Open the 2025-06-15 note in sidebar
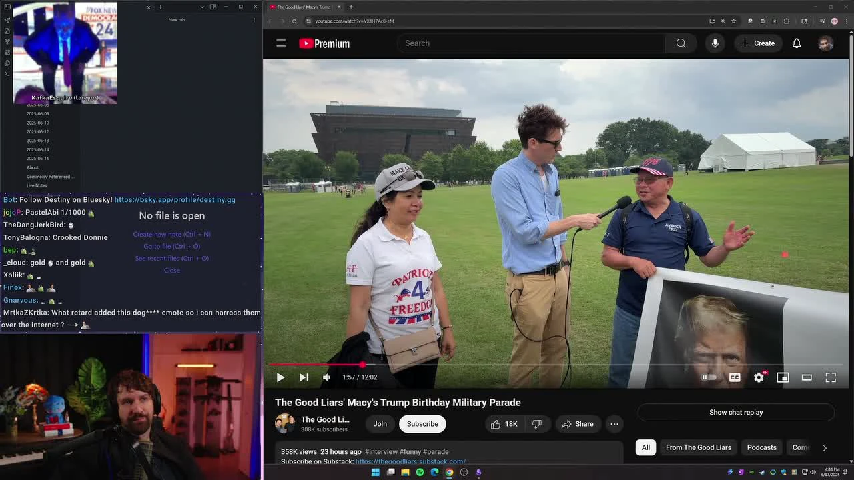854x480 pixels. click(x=38, y=159)
